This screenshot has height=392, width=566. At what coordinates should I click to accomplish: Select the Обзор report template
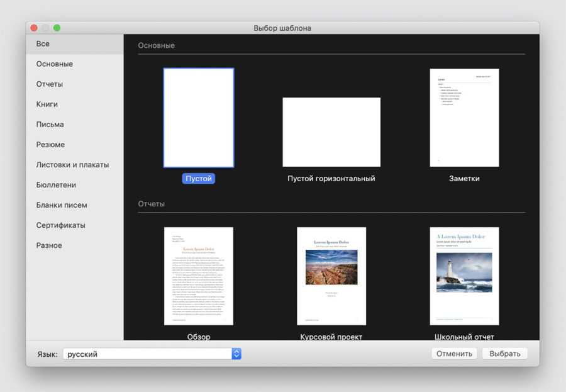click(199, 276)
